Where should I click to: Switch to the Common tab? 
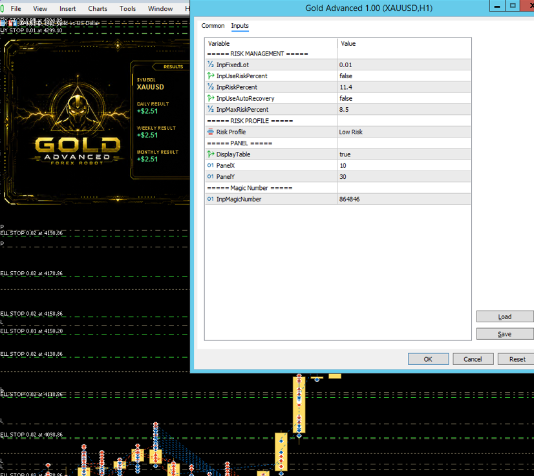click(x=213, y=26)
